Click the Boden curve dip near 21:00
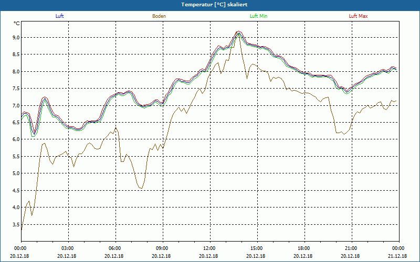This screenshot has width=420, height=262. coord(344,134)
